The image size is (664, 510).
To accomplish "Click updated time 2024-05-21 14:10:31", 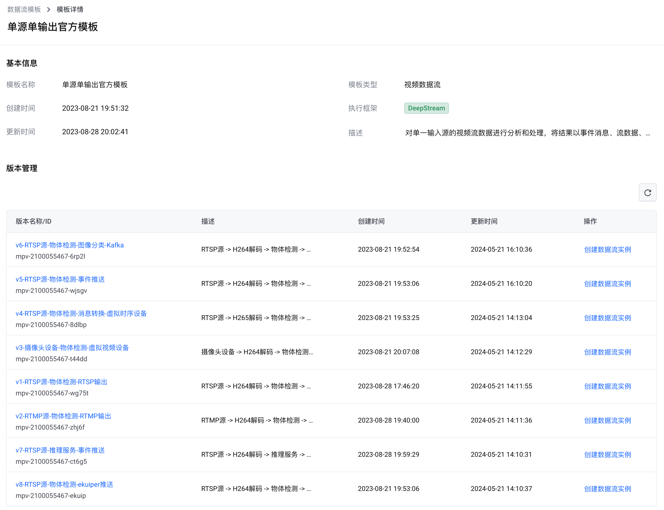I will tap(501, 455).
